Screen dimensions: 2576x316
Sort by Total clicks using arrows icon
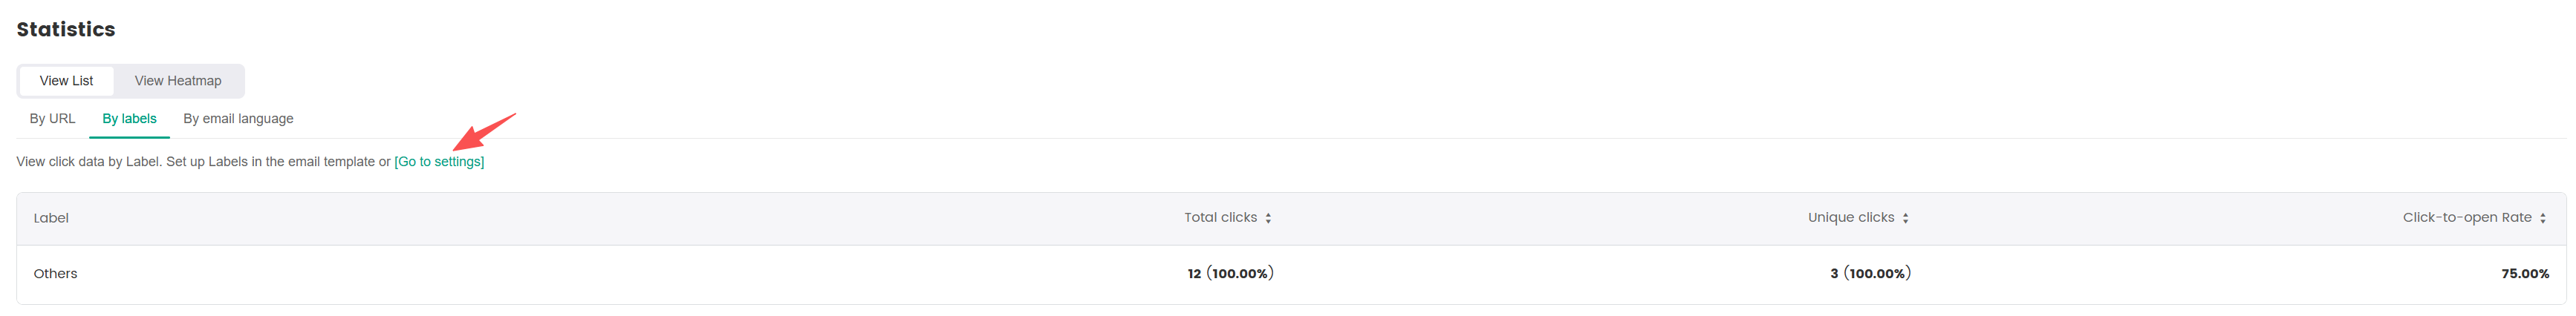pyautogui.click(x=1268, y=218)
